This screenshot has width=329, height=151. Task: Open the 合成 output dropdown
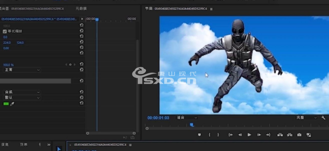point(22,92)
